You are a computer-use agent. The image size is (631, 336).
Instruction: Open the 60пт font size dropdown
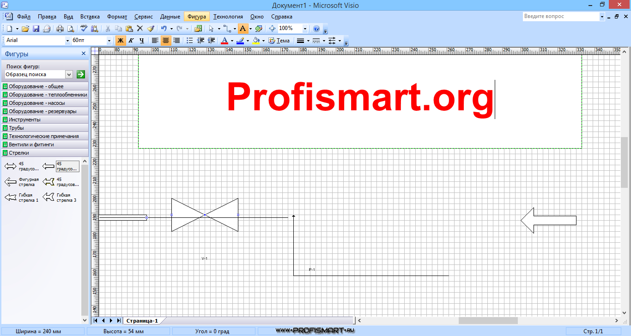[109, 41]
